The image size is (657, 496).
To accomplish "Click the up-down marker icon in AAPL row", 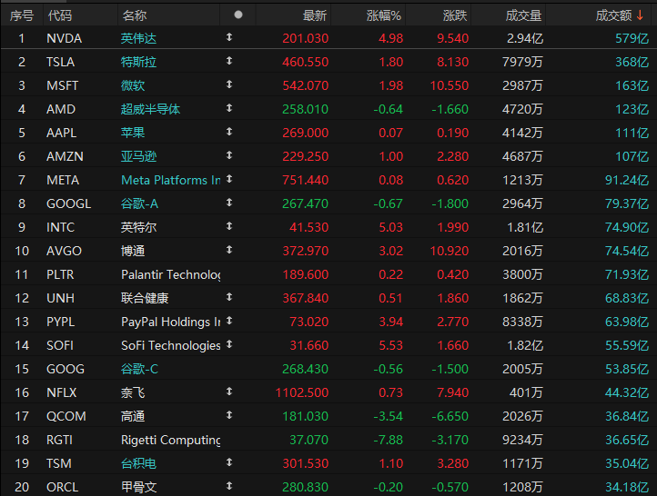I will pos(229,132).
